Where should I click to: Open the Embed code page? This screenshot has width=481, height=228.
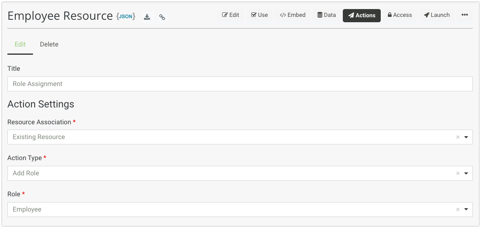[292, 15]
